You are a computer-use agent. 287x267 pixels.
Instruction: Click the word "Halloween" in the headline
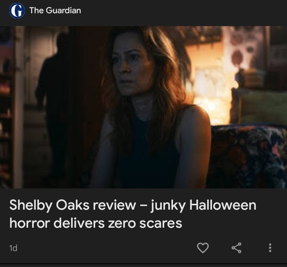click(x=223, y=205)
